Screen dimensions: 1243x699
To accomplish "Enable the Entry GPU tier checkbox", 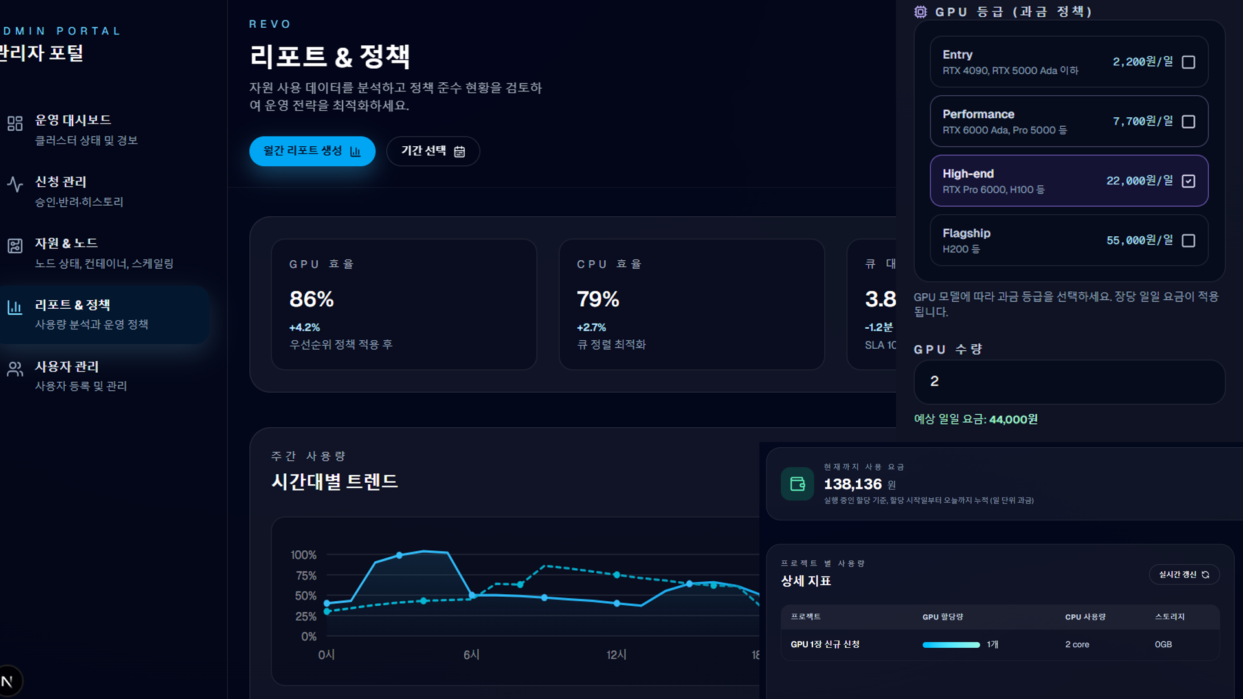I will tap(1188, 62).
